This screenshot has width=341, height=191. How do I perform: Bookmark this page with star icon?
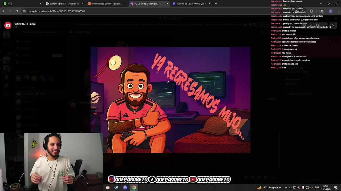point(303,11)
